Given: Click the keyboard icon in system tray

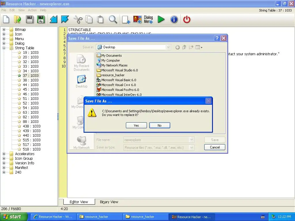Looking at the screenshot, I should click(263, 217).
